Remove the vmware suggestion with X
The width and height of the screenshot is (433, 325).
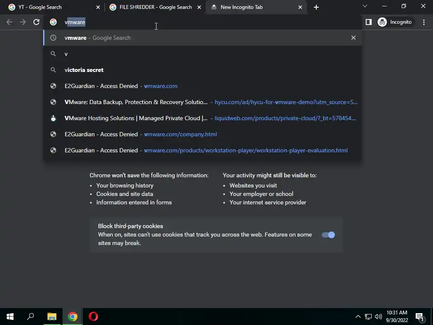(x=354, y=38)
